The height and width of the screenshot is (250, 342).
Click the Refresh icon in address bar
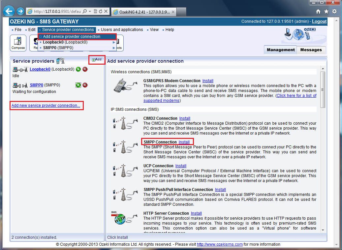pos(101,11)
